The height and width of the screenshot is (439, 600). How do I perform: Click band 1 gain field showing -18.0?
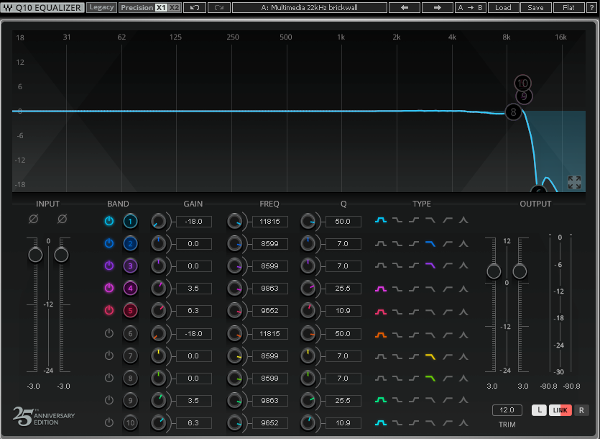[x=193, y=221]
